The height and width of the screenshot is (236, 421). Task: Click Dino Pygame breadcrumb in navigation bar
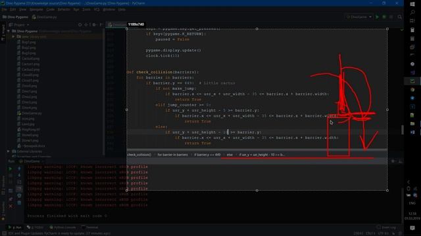(x=15, y=17)
